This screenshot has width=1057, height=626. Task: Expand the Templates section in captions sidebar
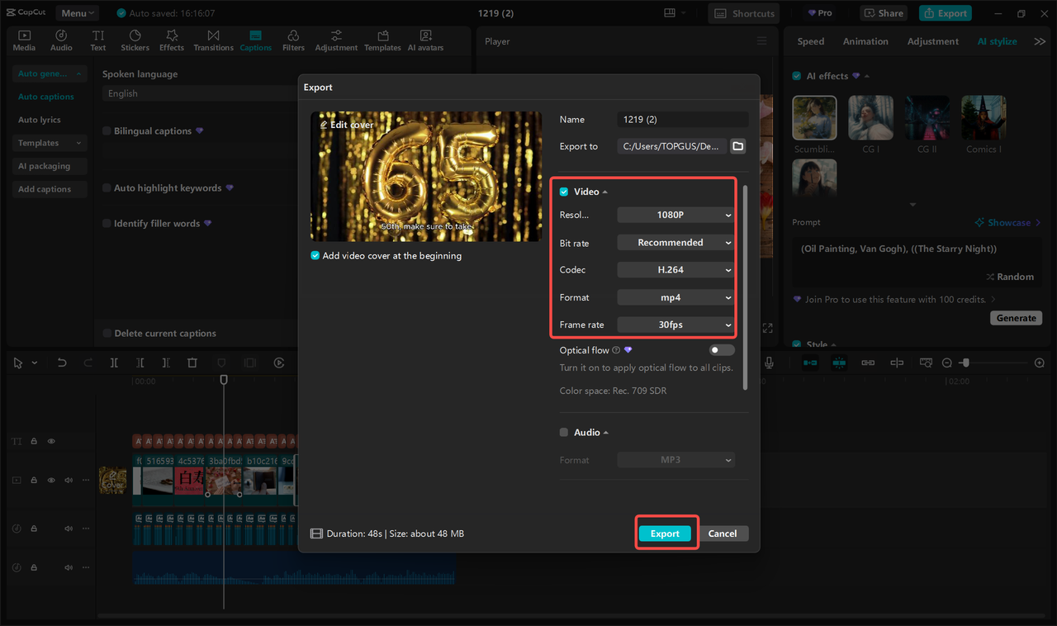(50, 143)
